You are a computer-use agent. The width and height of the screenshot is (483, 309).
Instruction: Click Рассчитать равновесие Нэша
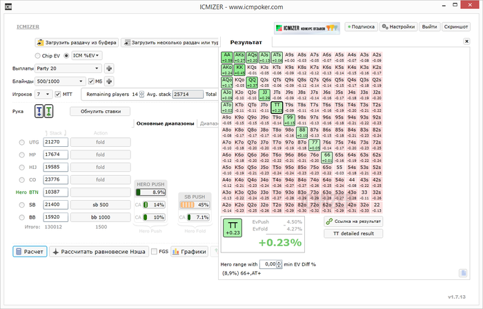click(x=99, y=252)
